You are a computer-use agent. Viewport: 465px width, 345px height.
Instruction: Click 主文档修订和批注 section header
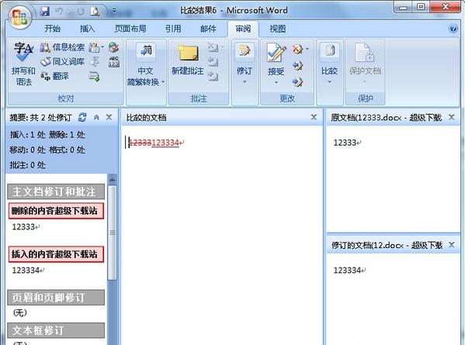pos(56,191)
